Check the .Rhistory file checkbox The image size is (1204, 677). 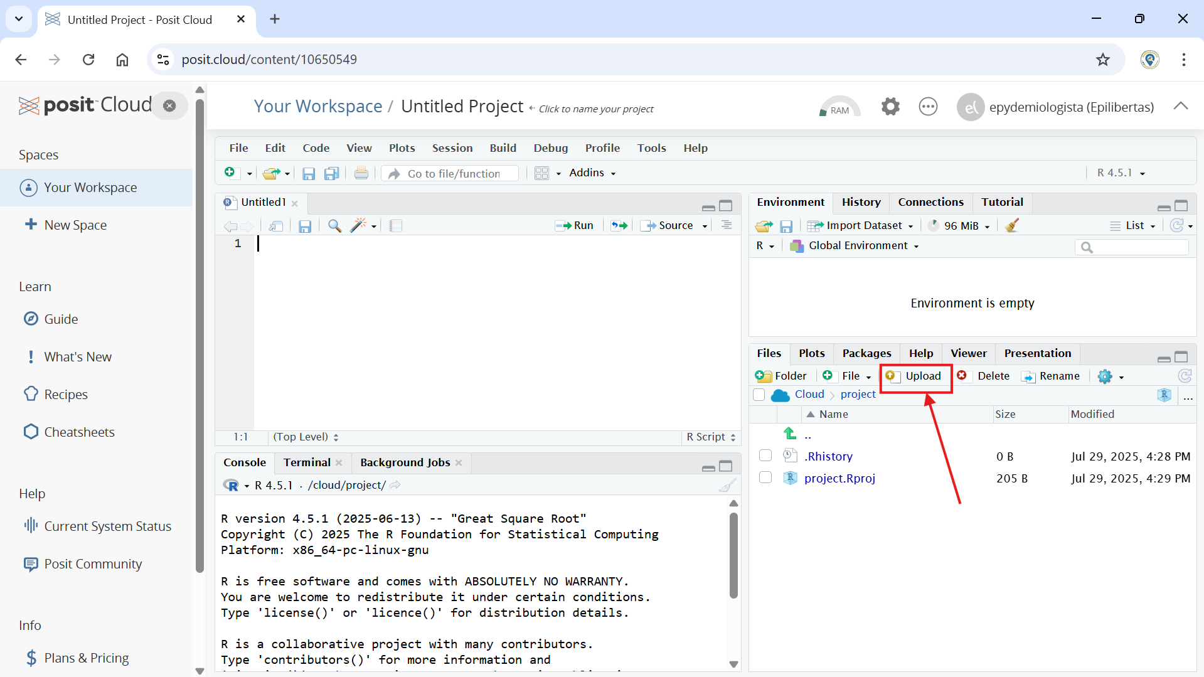(x=765, y=456)
